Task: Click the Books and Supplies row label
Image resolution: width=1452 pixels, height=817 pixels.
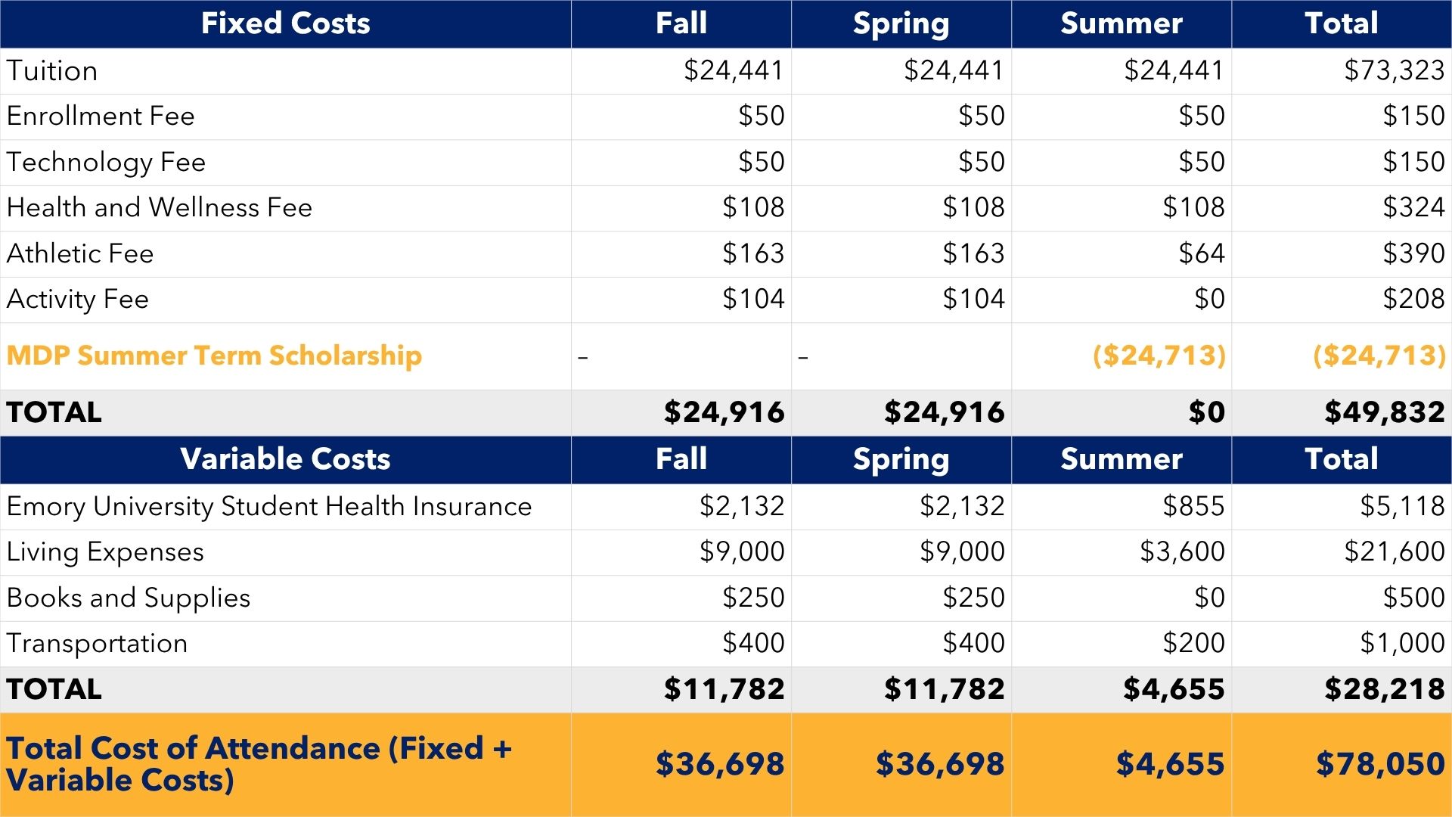Action: pos(129,598)
